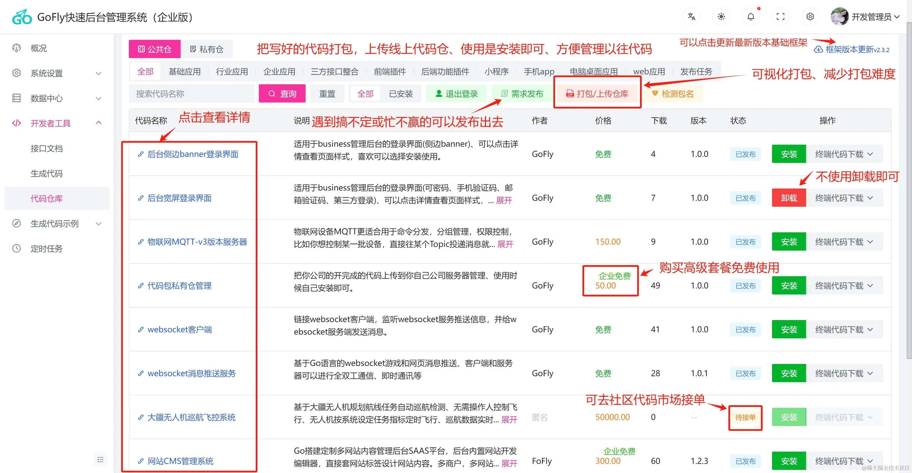
Task: Open 生成代码 in the sidebar
Action: (x=46, y=173)
